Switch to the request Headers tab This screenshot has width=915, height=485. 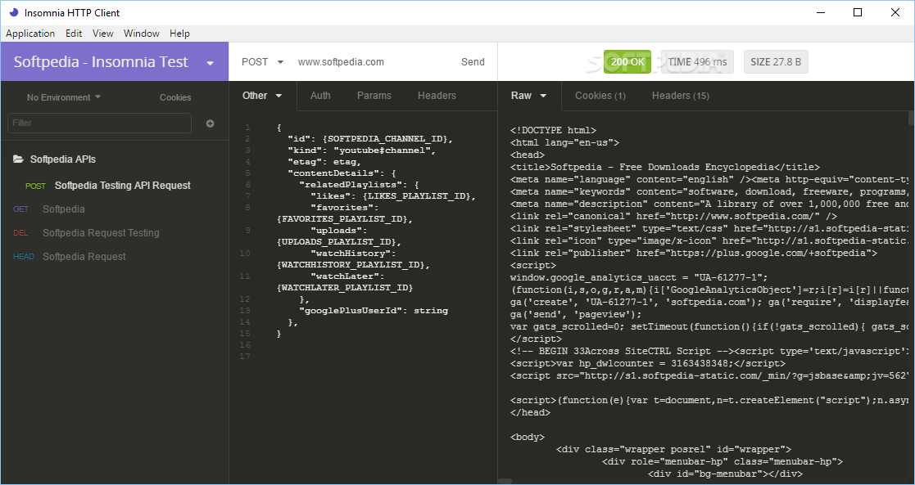pos(437,96)
